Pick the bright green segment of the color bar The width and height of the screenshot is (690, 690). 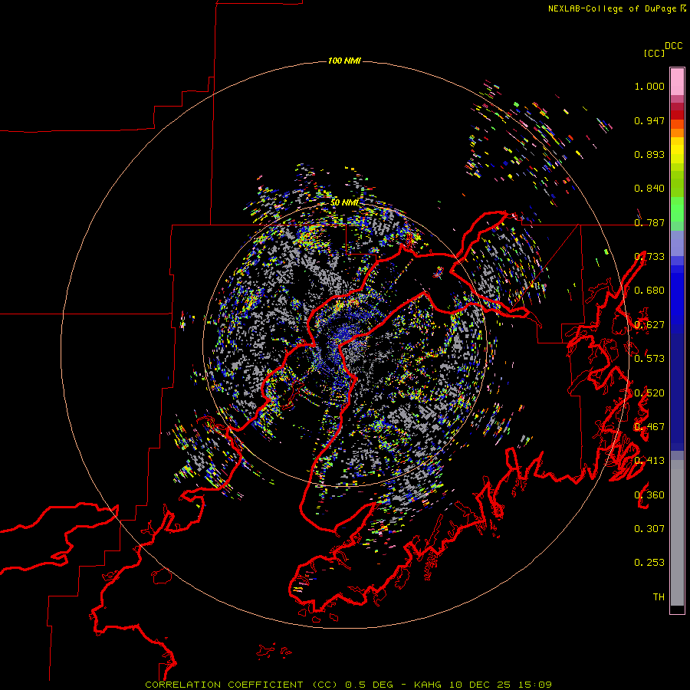tap(677, 209)
